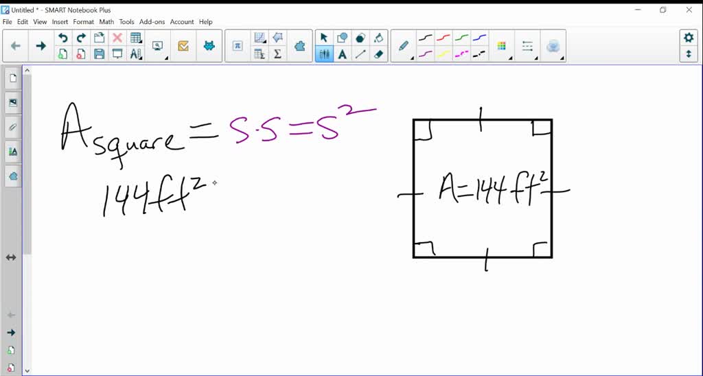
Task: Open the Add-ons menu
Action: [x=152, y=21]
